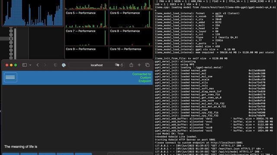Click terminal line containing 'mem required'
The height and width of the screenshot is (155, 277).
pyautogui.click(x=215, y=53)
